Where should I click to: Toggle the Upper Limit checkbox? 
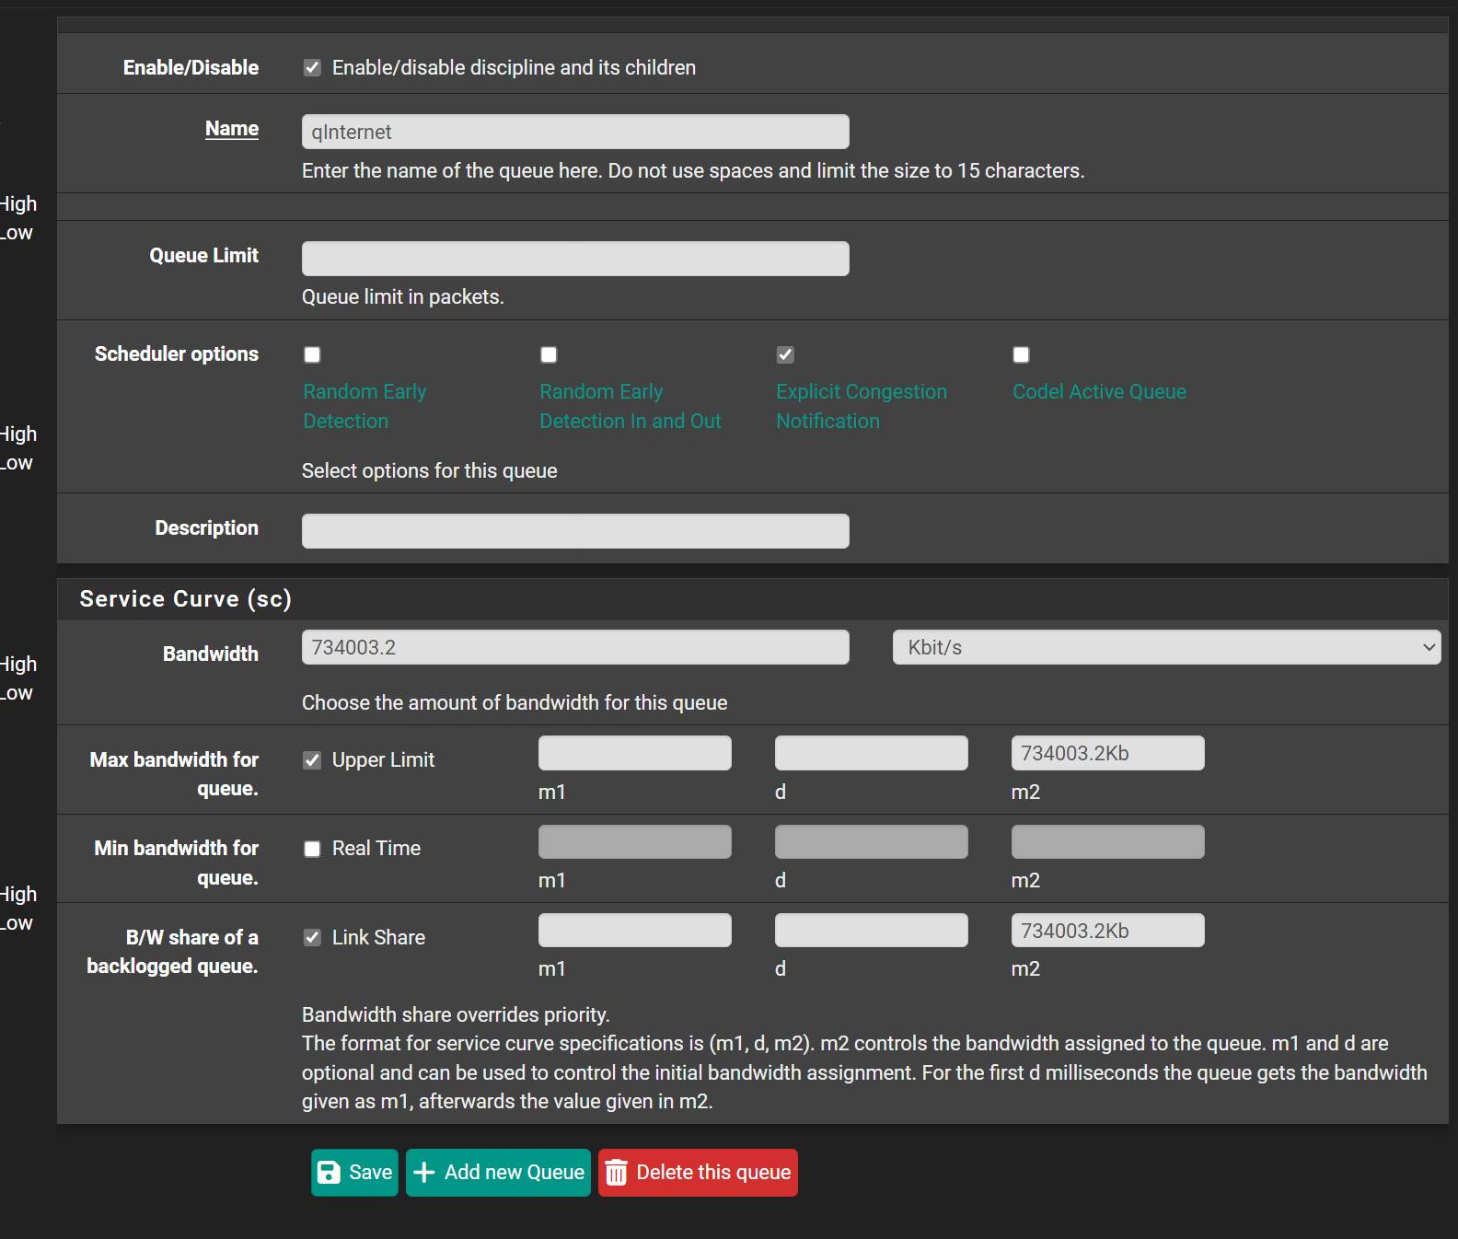point(312,759)
